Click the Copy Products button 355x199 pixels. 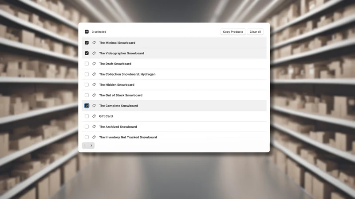(x=233, y=32)
